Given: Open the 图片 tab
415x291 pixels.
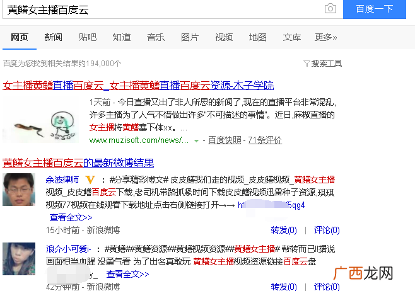Looking at the screenshot, I should tap(190, 37).
